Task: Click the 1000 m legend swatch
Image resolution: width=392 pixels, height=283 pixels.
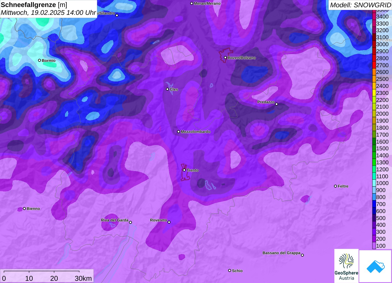Action: click(374, 183)
